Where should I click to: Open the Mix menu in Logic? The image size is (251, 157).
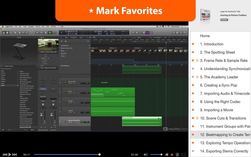coord(43,27)
